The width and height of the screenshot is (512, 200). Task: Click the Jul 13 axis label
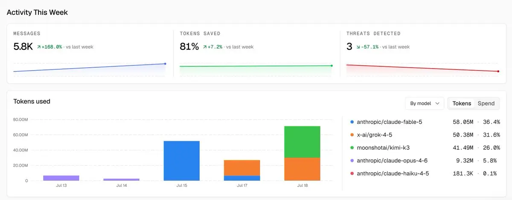click(61, 186)
